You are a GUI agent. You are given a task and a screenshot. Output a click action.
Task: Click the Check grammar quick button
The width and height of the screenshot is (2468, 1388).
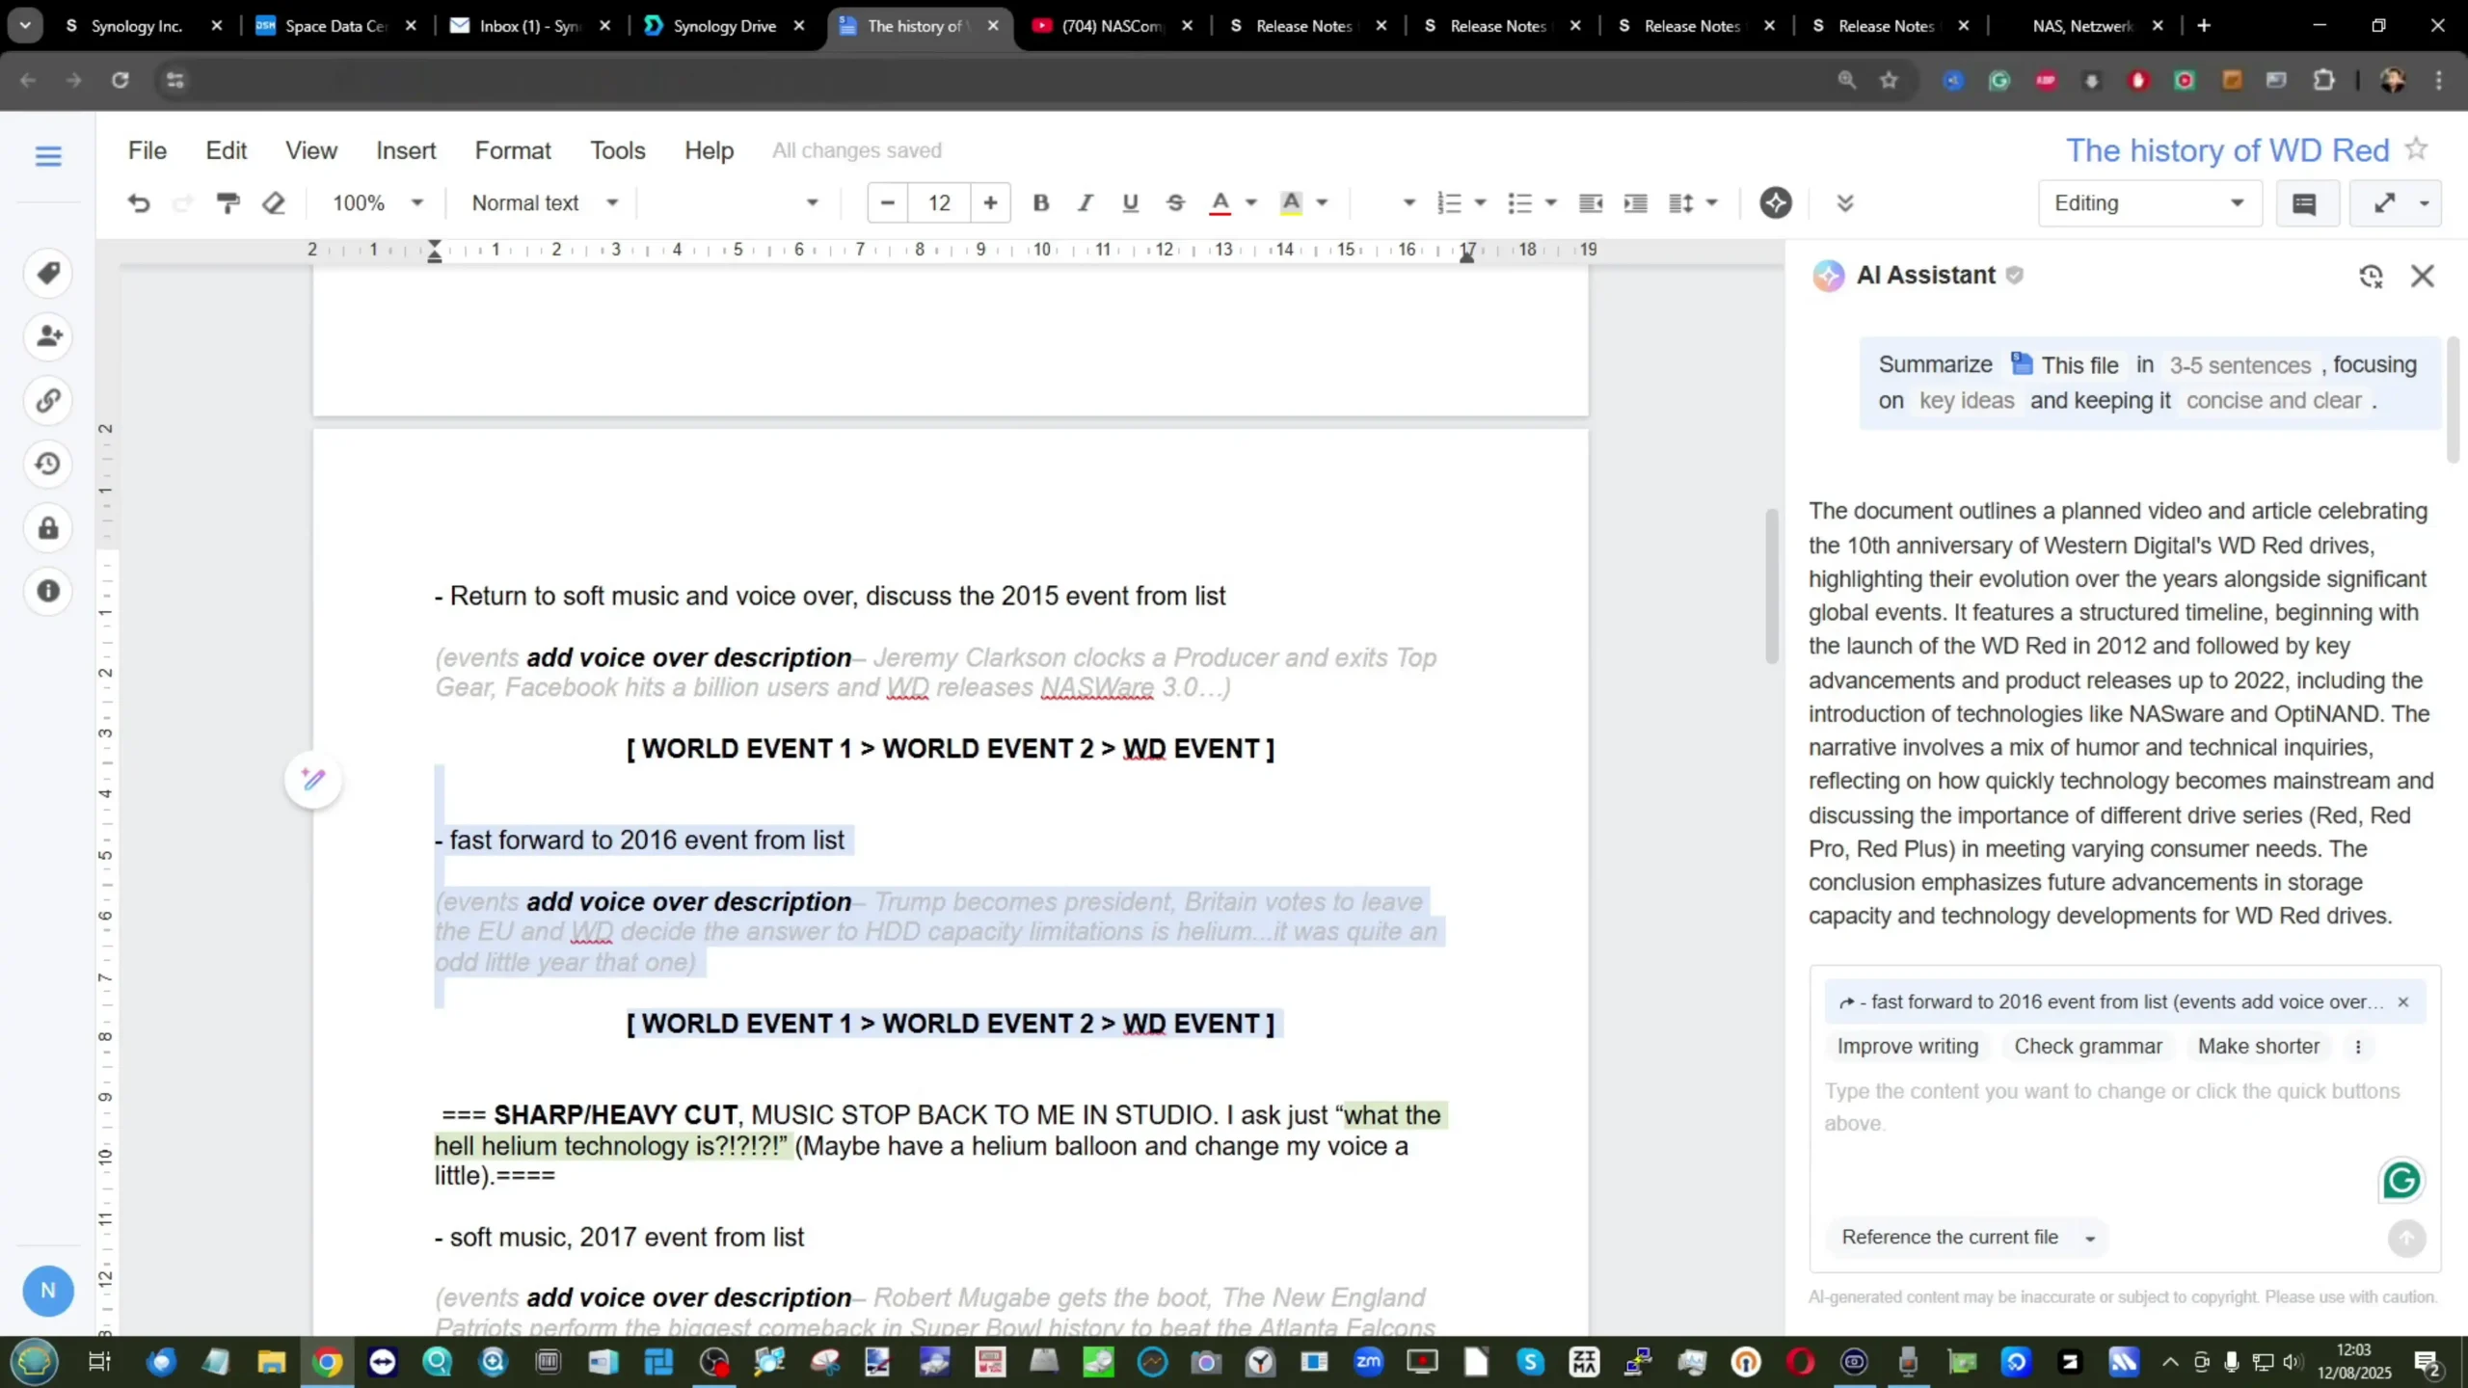pyautogui.click(x=2088, y=1046)
